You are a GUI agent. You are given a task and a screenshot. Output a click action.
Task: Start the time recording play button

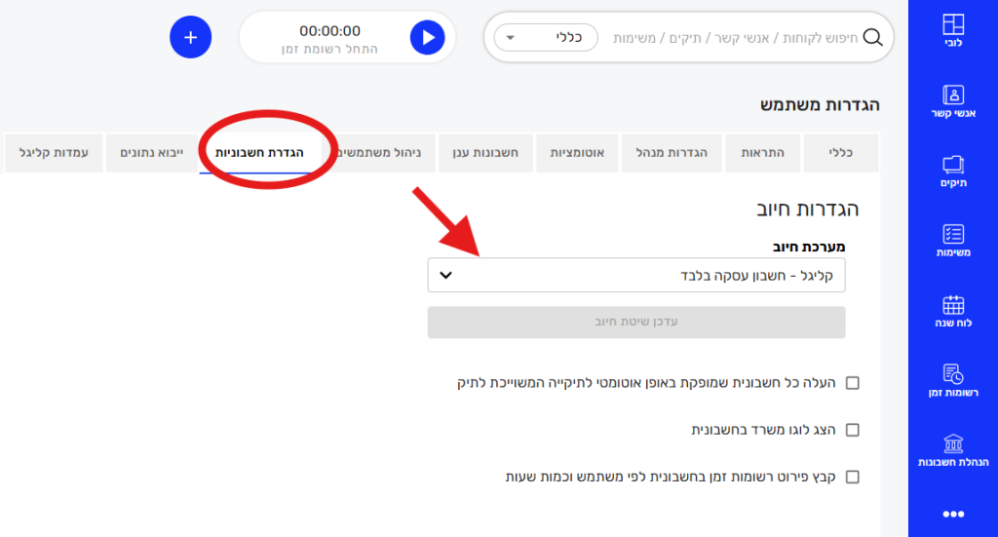[427, 38]
